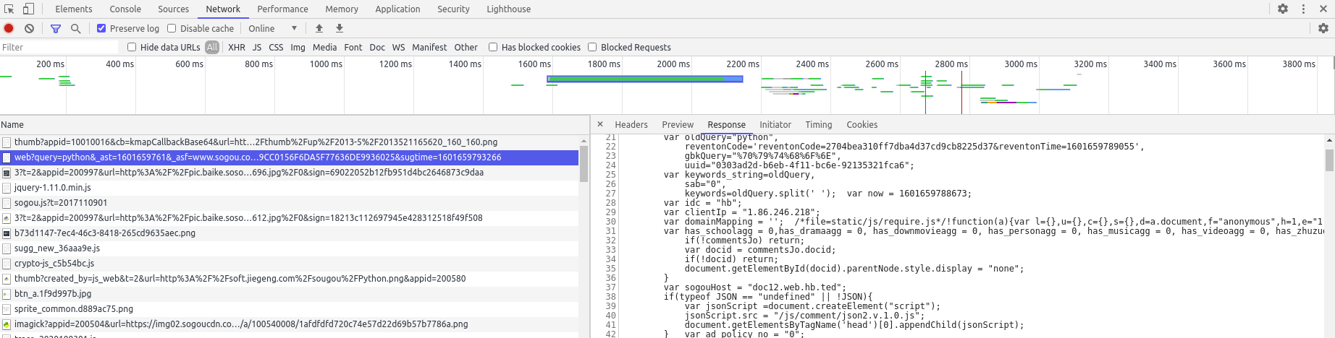Filter requests by Font
The height and width of the screenshot is (338, 1335).
[353, 47]
